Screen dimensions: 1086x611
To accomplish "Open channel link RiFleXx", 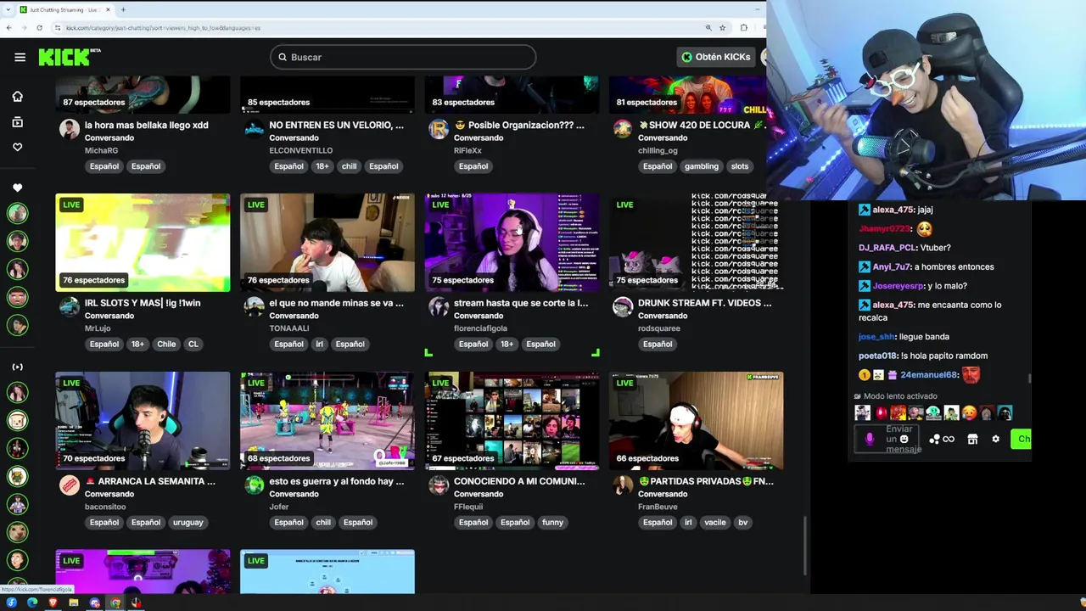I will 467,150.
